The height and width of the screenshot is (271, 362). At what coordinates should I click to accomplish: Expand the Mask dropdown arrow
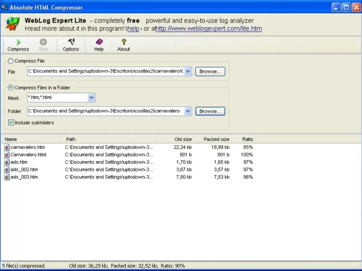pos(91,98)
